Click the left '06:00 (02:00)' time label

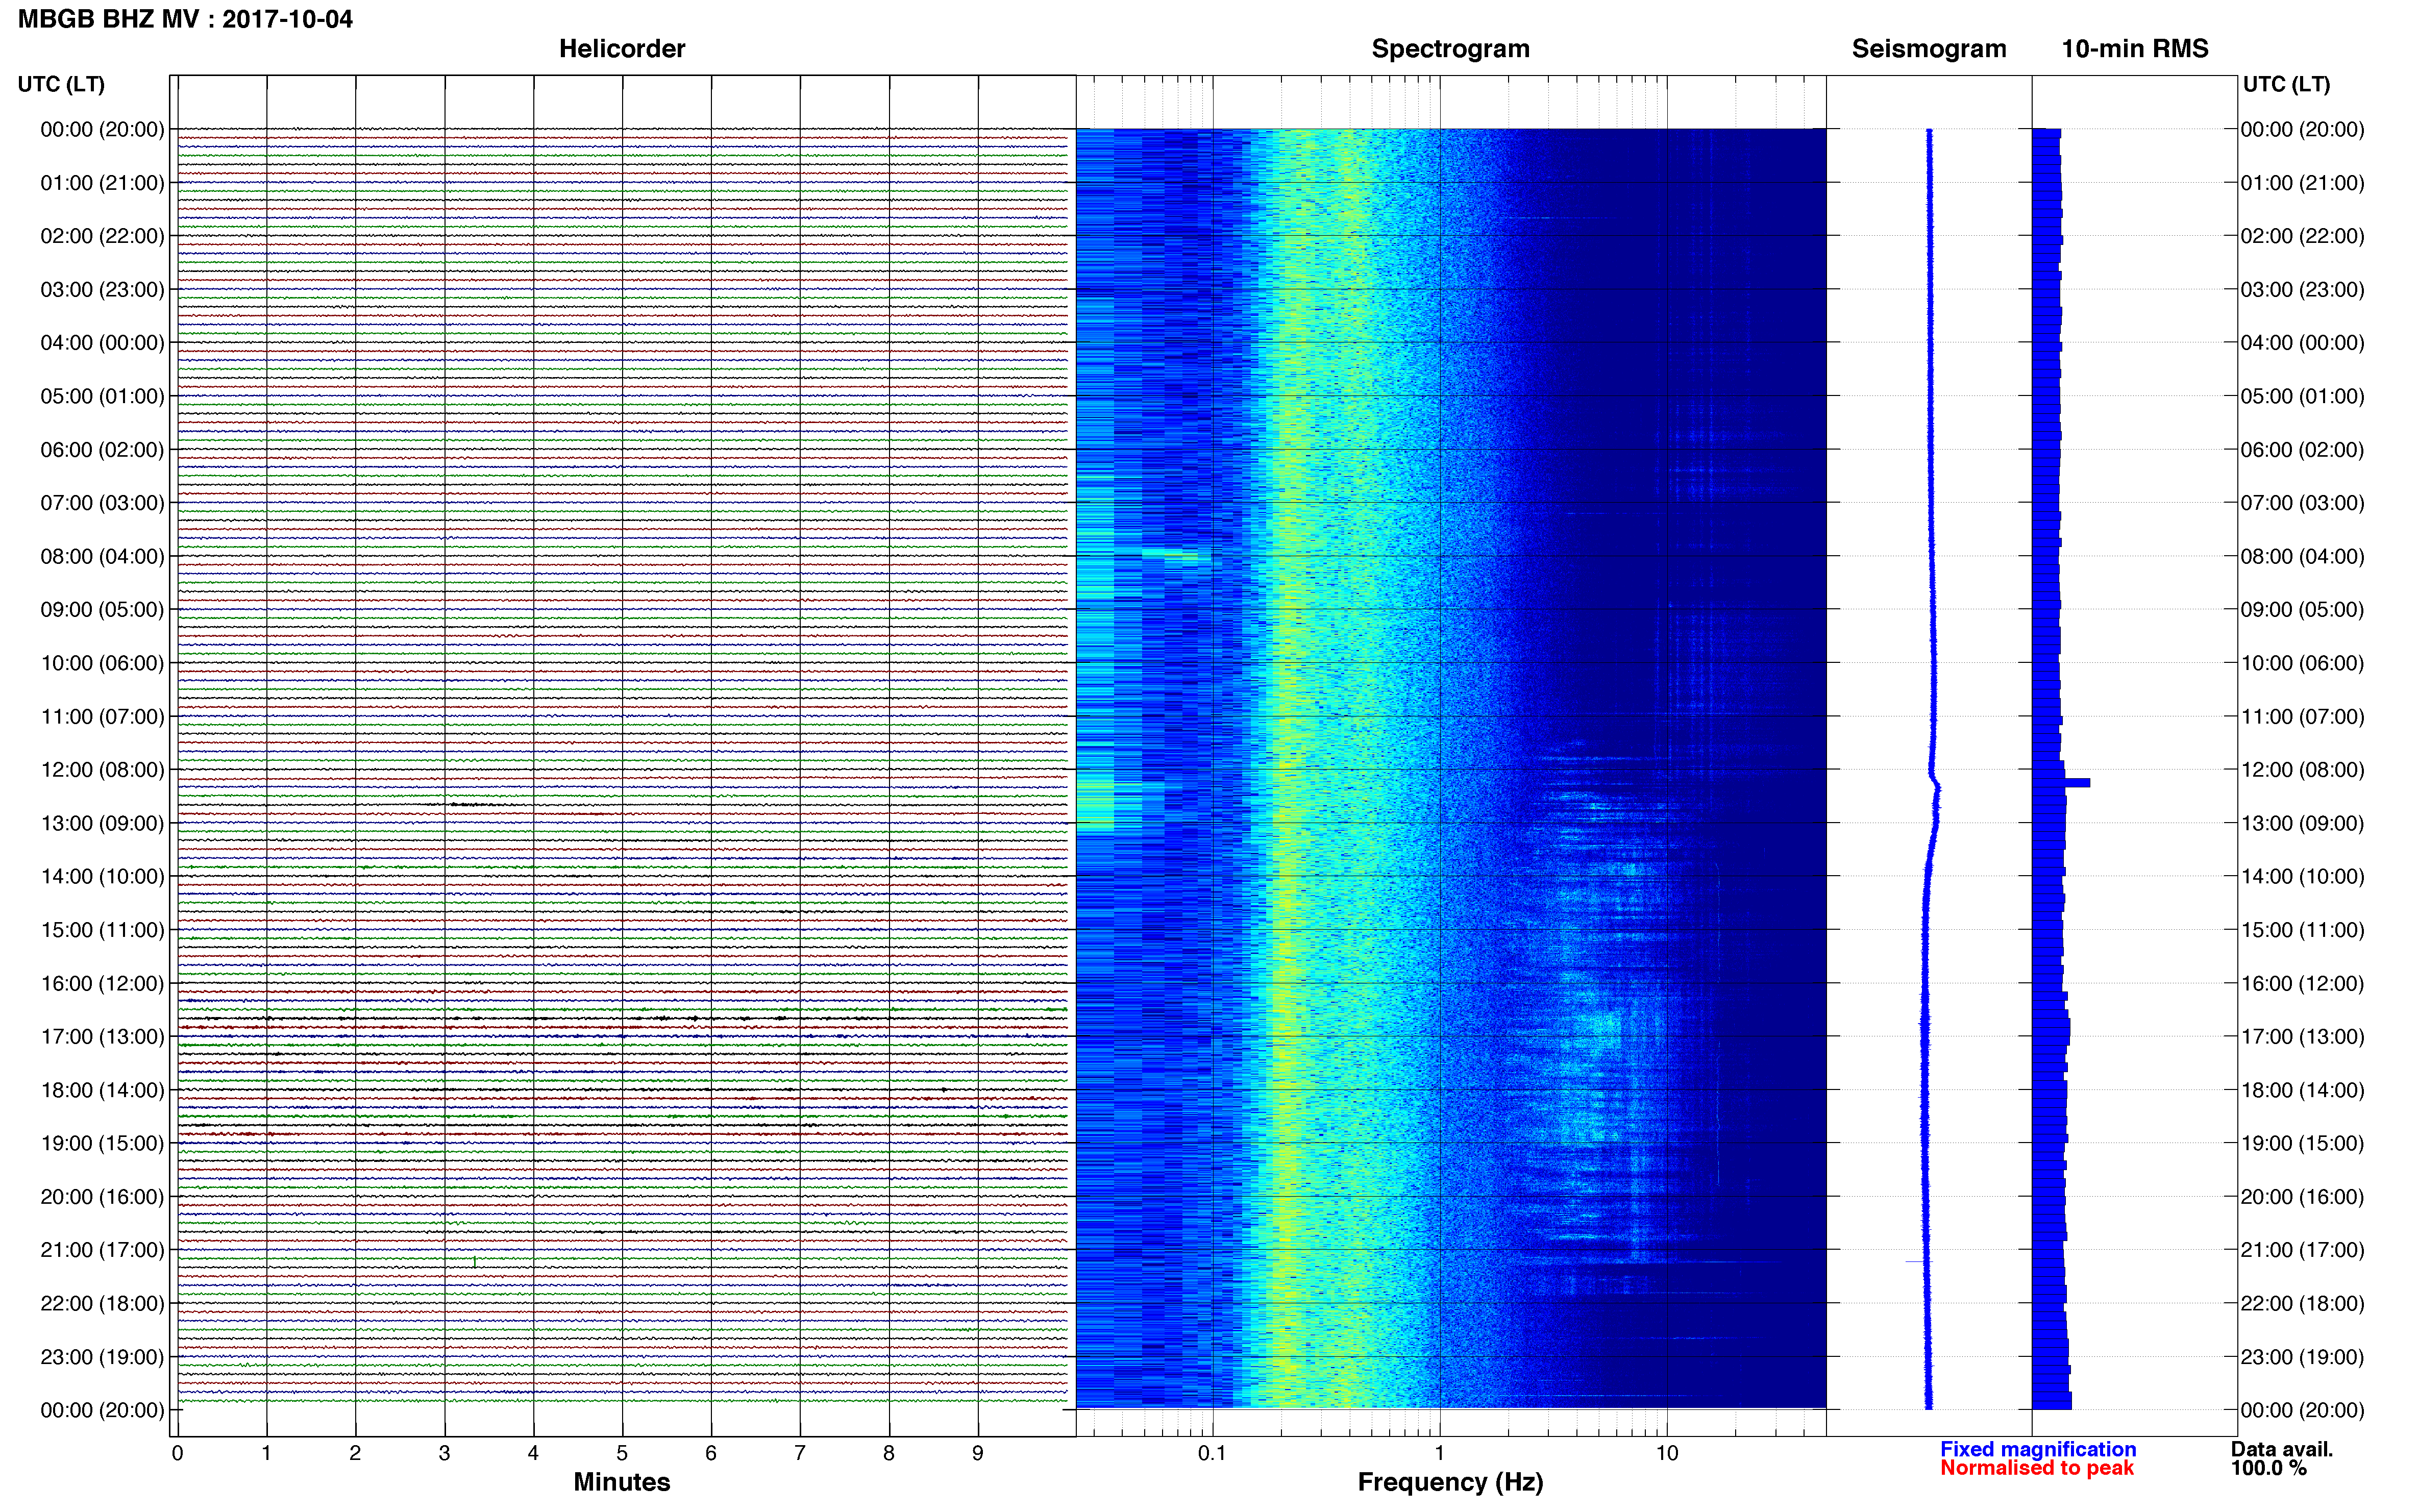102,450
